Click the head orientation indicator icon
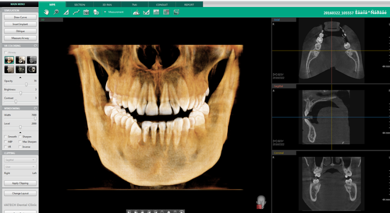The width and height of the screenshot is (390, 213). pos(261,202)
